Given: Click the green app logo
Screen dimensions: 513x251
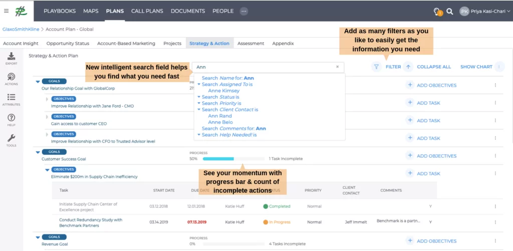Looking at the screenshot, I should coord(21,11).
